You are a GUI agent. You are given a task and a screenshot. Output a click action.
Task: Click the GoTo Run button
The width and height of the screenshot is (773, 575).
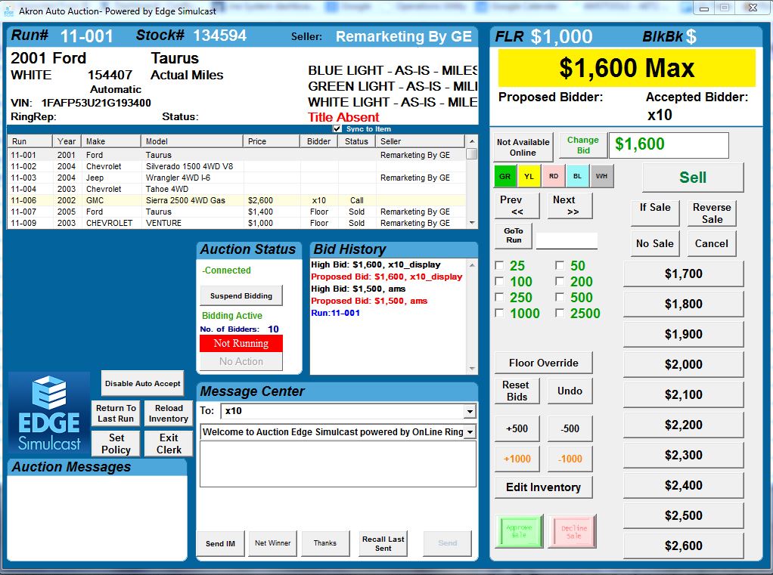[x=514, y=235]
